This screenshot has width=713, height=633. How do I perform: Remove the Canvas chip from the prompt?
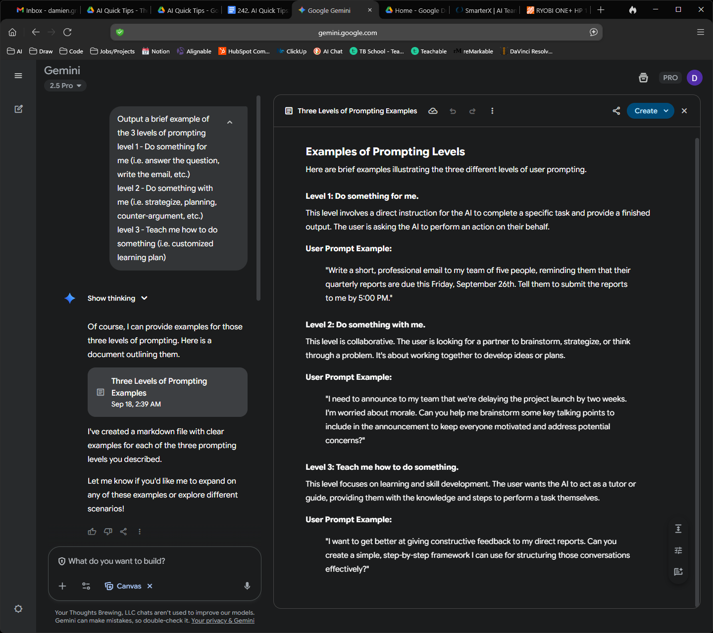pos(150,586)
